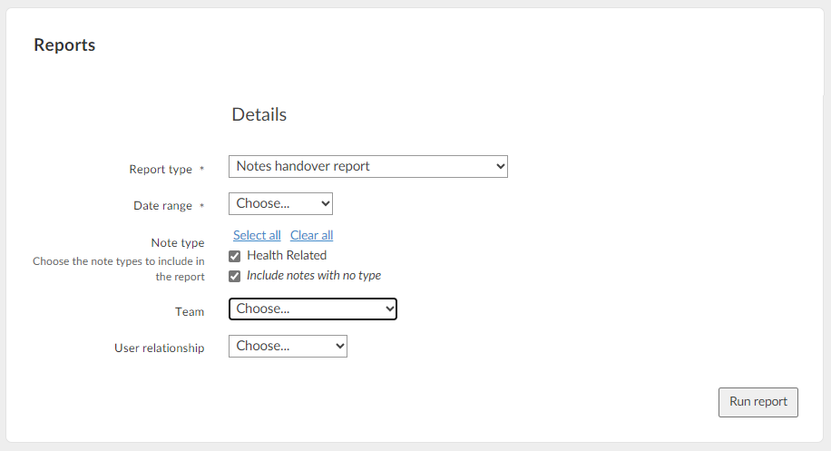The image size is (831, 451).
Task: Click the required asterisk beside Report type
Action: coord(202,169)
